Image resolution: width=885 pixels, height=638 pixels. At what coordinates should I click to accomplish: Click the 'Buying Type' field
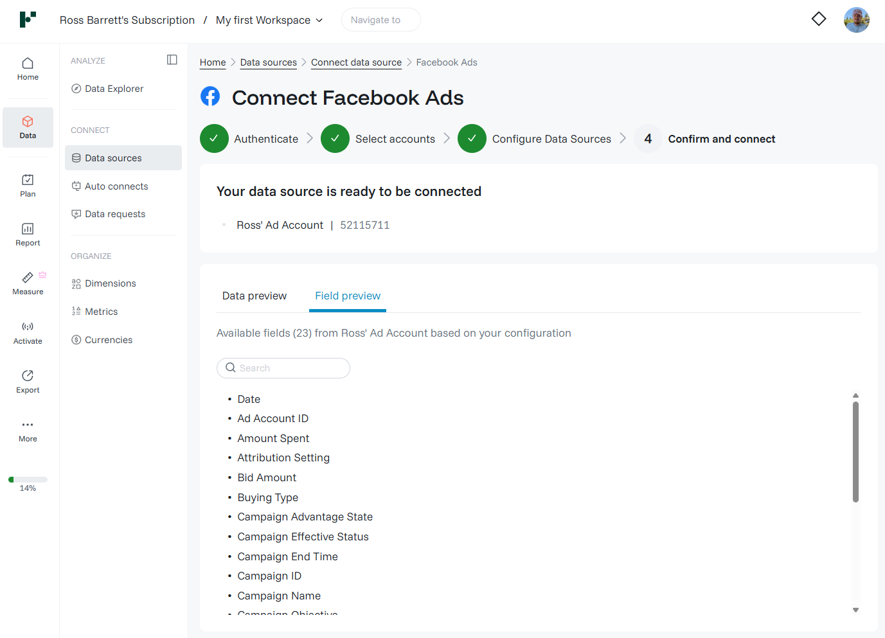click(x=267, y=497)
